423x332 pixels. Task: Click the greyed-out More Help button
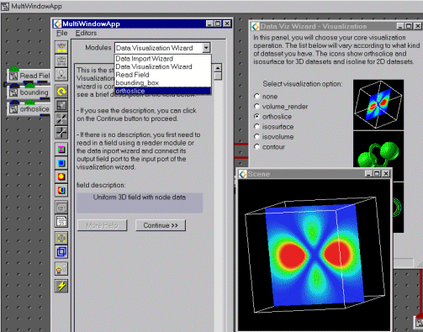click(x=102, y=225)
